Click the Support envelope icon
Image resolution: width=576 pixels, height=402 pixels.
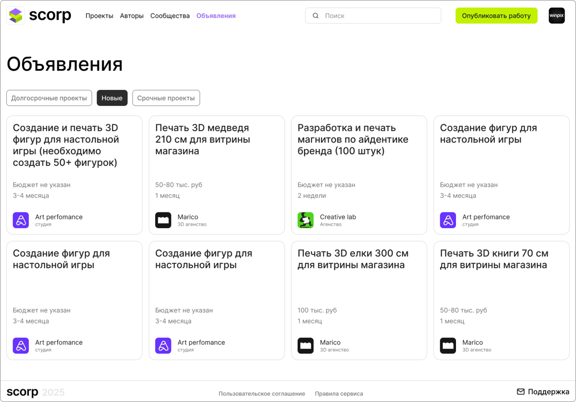(520, 392)
